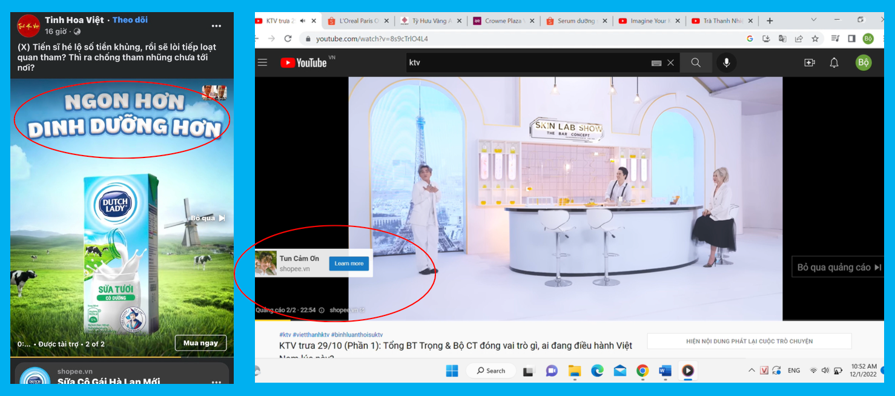Click the 'Tinh Hoa Việt' page name
Image resolution: width=895 pixels, height=396 pixels.
(74, 20)
